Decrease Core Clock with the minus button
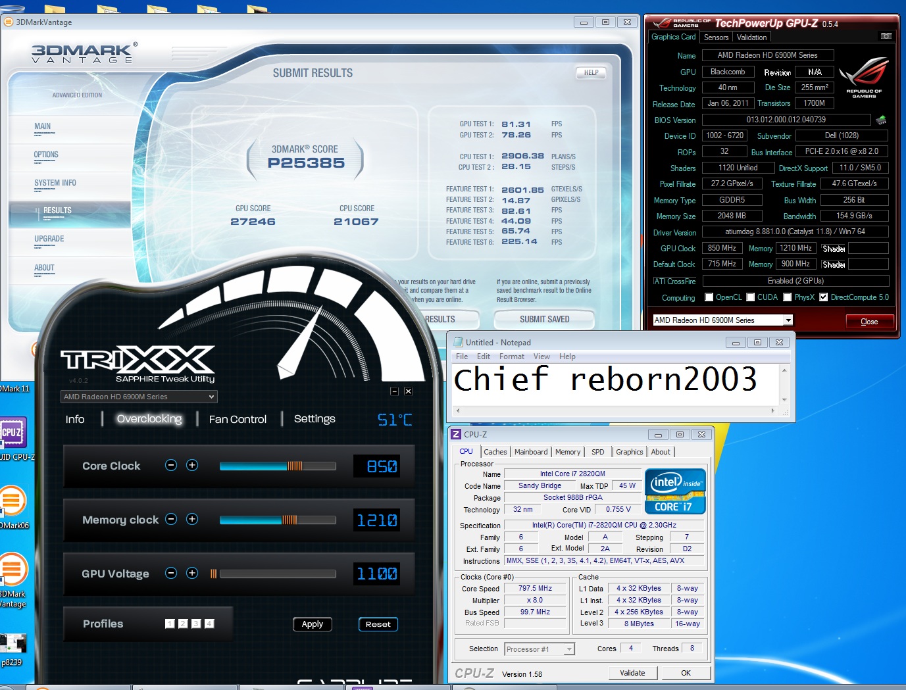Screen dimensions: 906x690 click(171, 465)
